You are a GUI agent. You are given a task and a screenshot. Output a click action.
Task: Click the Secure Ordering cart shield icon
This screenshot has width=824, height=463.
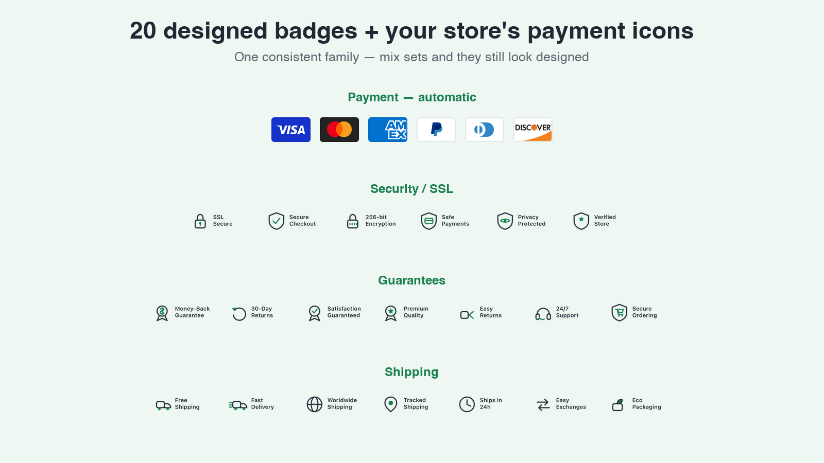point(620,313)
